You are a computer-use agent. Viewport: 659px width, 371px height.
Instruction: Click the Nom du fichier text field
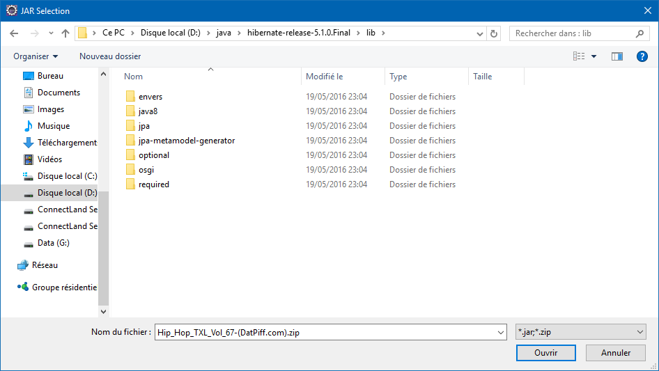pos(325,332)
